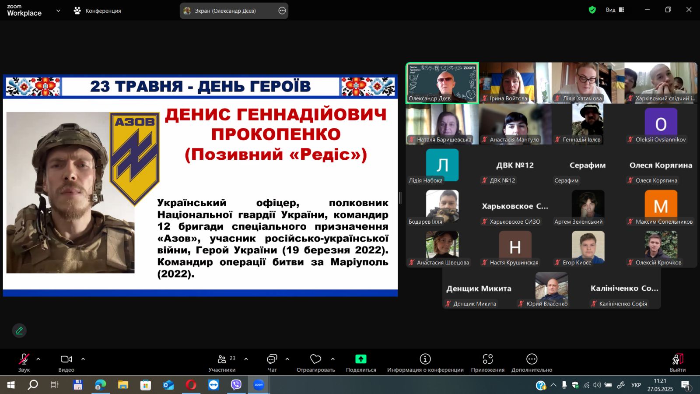Click the green encryption shield icon
The width and height of the screenshot is (700, 394).
pos(592,10)
